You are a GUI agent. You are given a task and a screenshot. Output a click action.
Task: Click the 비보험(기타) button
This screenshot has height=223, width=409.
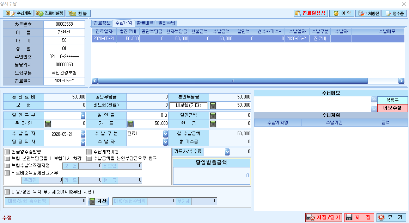click(x=189, y=106)
